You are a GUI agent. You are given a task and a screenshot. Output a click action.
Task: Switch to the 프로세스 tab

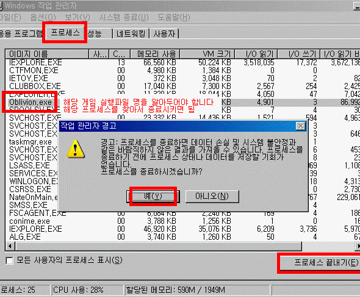tap(65, 32)
